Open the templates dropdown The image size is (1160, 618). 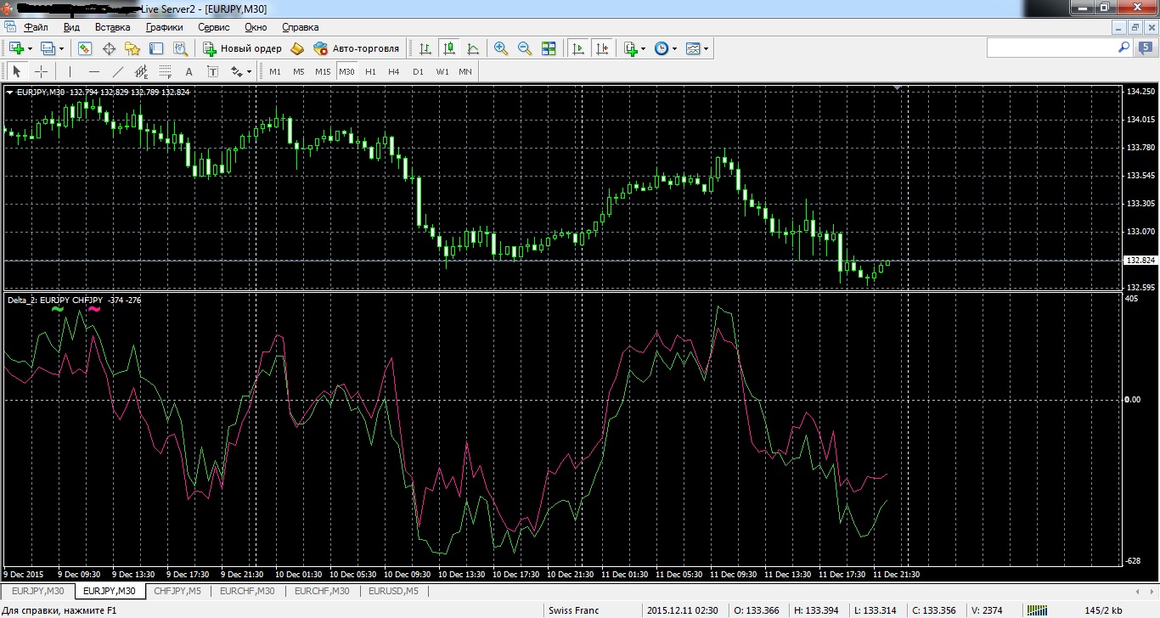707,48
